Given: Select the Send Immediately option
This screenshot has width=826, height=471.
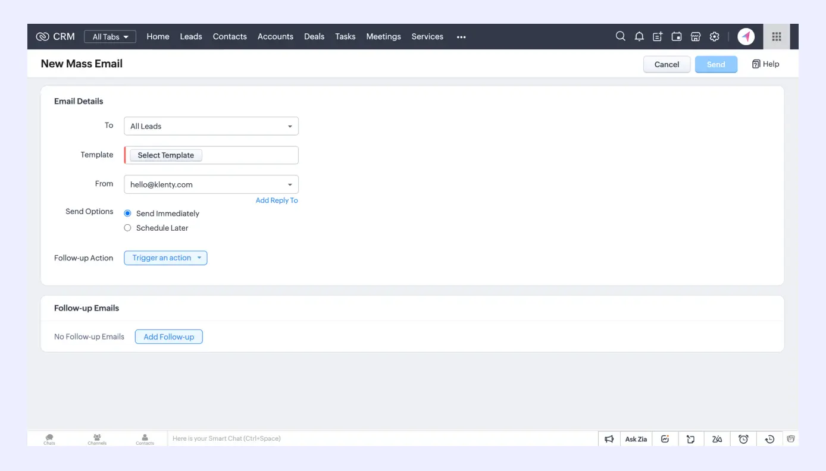Looking at the screenshot, I should [127, 213].
